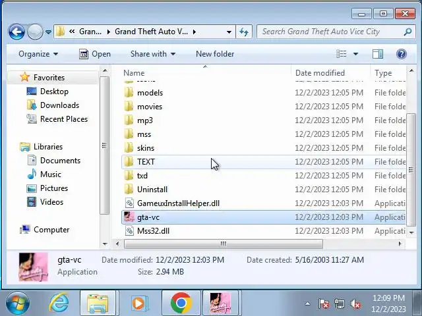
Task: Select the gta-vc application icon in the list
Action: pyautogui.click(x=129, y=217)
